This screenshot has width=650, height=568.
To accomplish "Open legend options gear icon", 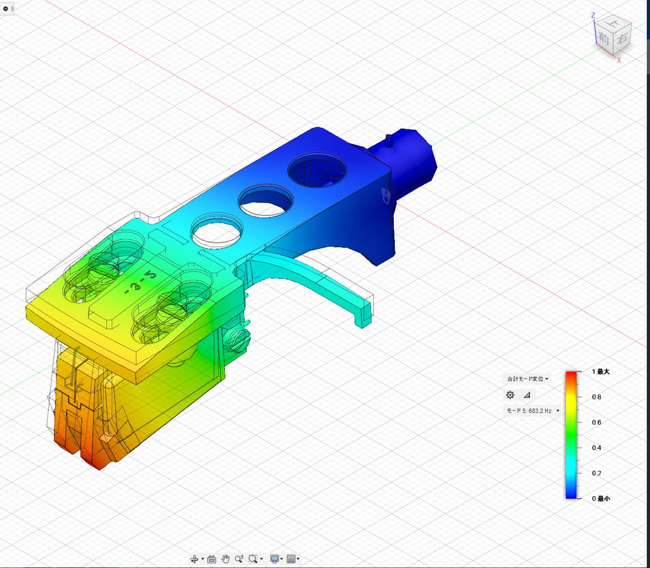I will [x=510, y=395].
